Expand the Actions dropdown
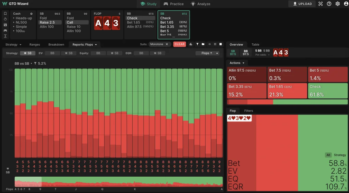This screenshot has width=349, height=193. [x=237, y=63]
